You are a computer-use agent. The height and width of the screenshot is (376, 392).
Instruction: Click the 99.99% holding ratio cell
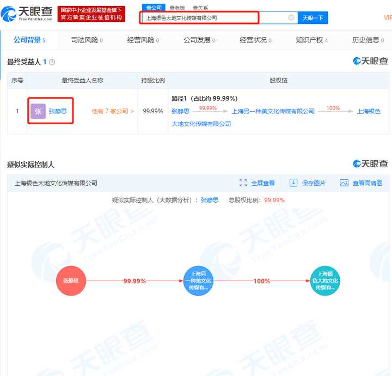(x=153, y=111)
